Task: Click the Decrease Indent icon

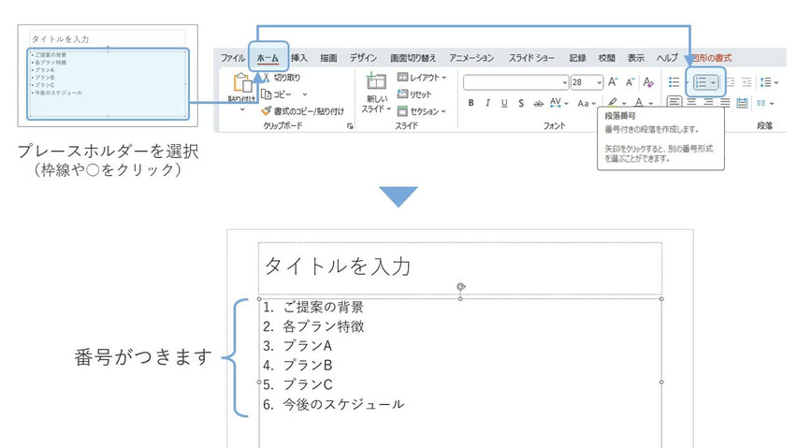Action: click(x=731, y=81)
